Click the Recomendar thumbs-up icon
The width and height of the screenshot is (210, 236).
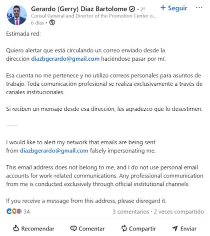(x=16, y=228)
